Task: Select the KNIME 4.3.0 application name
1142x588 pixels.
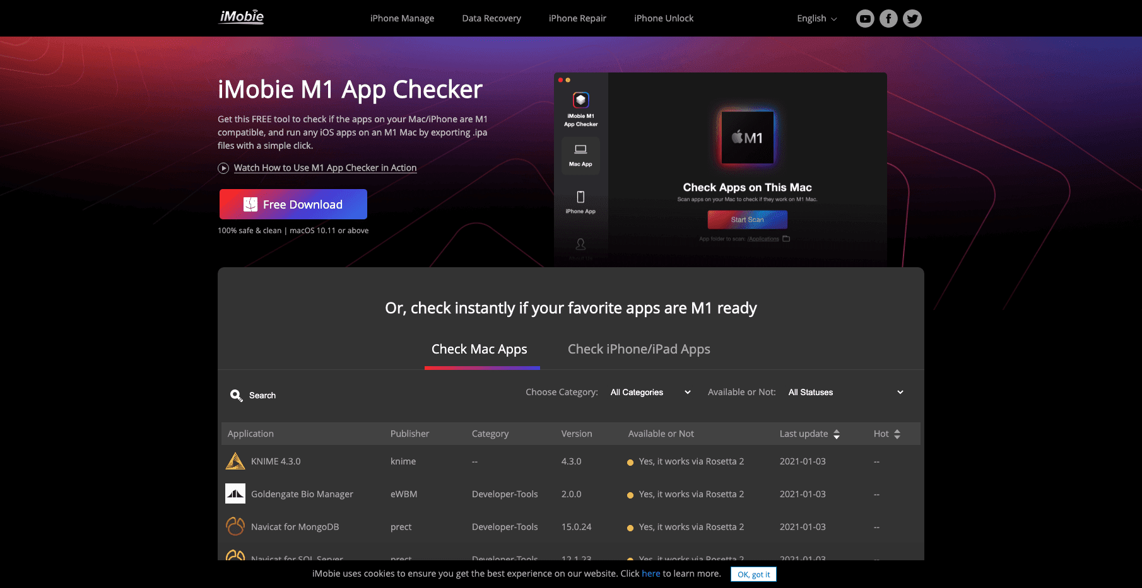Action: pyautogui.click(x=276, y=461)
